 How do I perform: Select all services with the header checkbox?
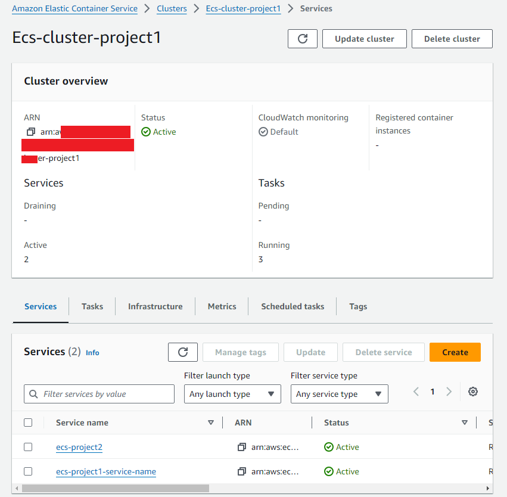pyautogui.click(x=28, y=422)
